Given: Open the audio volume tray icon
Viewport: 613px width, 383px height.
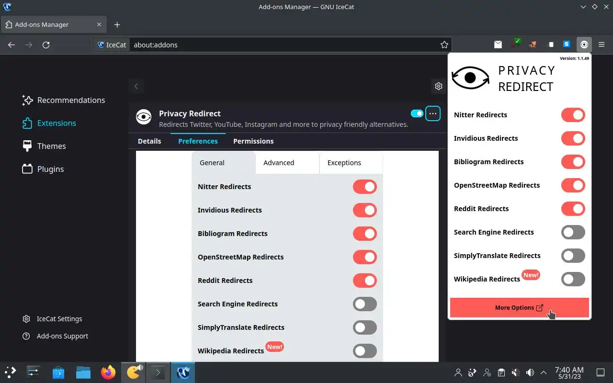Looking at the screenshot, I should click(x=530, y=372).
